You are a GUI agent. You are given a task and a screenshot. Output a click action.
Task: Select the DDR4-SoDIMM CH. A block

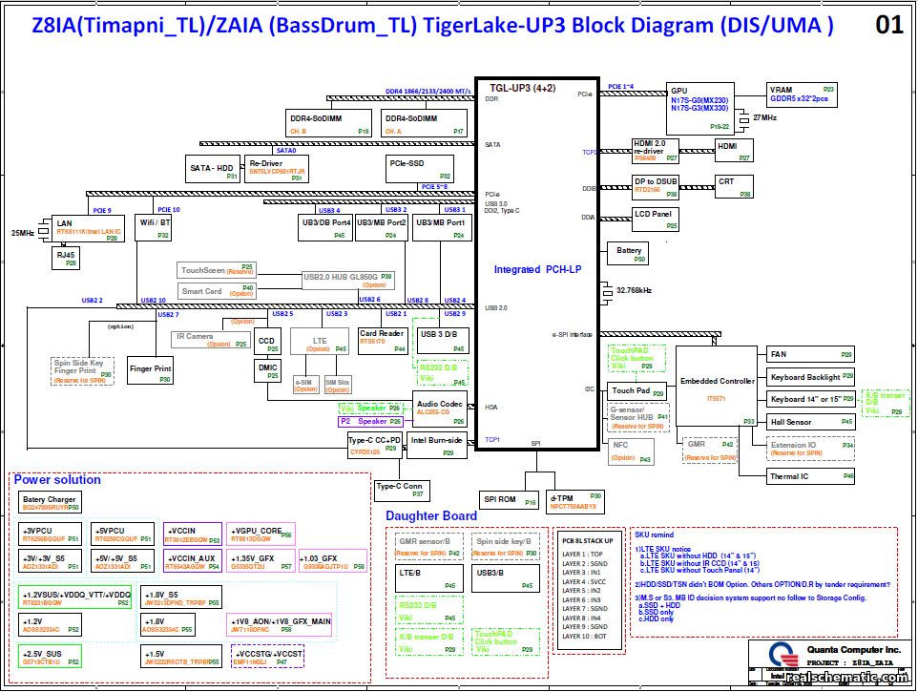[x=424, y=123]
